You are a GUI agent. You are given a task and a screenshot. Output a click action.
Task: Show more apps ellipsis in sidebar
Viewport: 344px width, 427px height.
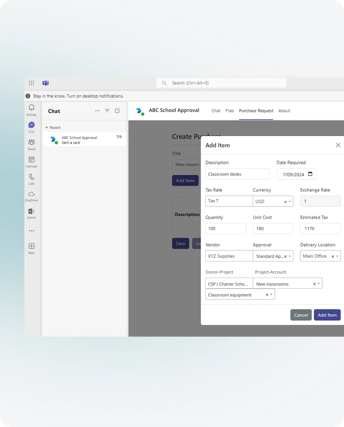(x=31, y=231)
